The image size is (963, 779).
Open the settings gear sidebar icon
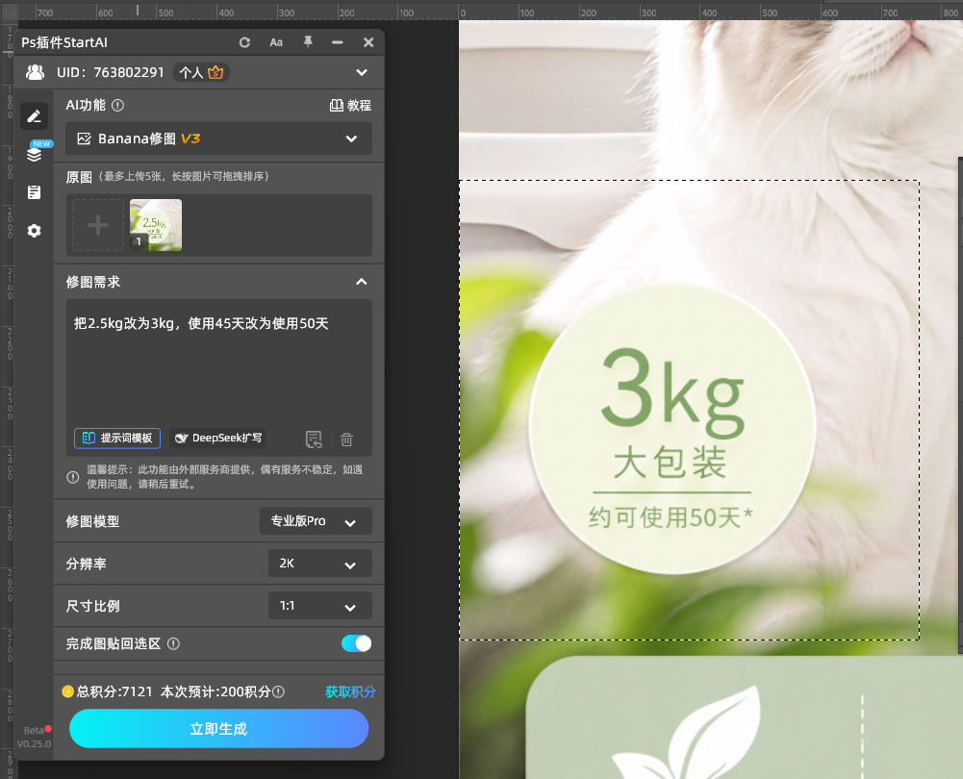pyautogui.click(x=35, y=231)
